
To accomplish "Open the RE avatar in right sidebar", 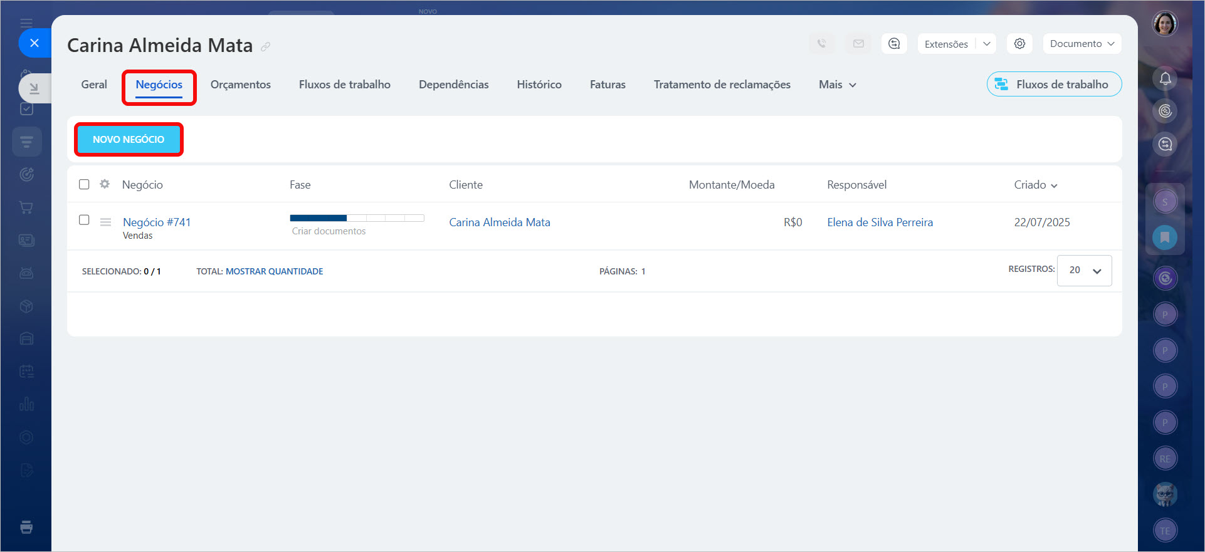I will pyautogui.click(x=1165, y=459).
